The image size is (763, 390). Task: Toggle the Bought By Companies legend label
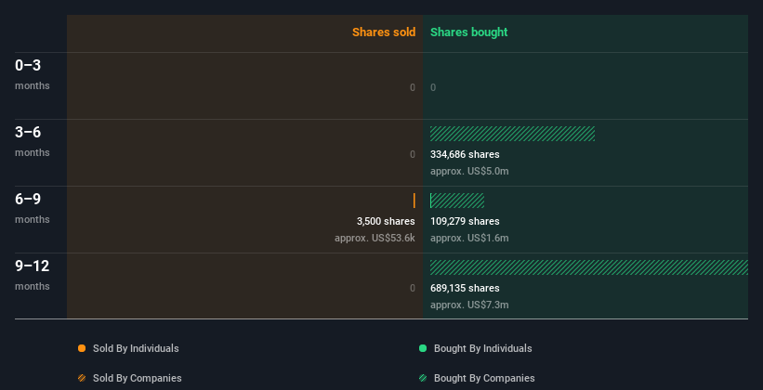point(484,378)
